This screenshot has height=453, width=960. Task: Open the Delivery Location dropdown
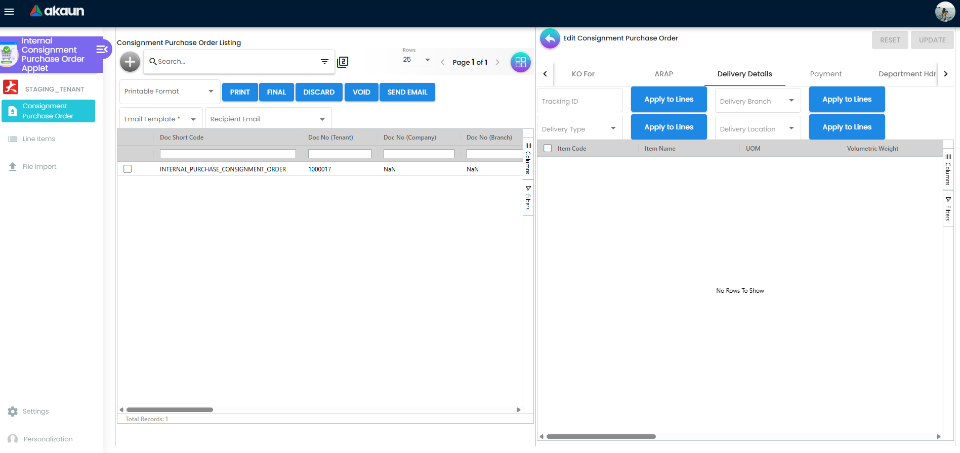click(758, 129)
